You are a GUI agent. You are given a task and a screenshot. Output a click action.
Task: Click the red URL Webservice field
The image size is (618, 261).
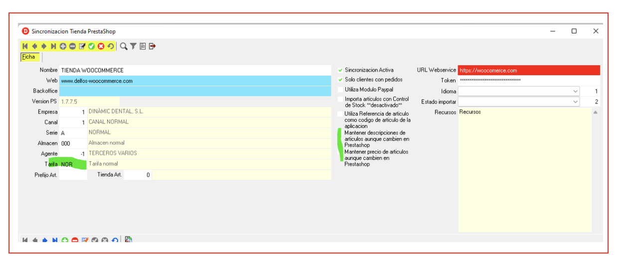click(x=529, y=70)
